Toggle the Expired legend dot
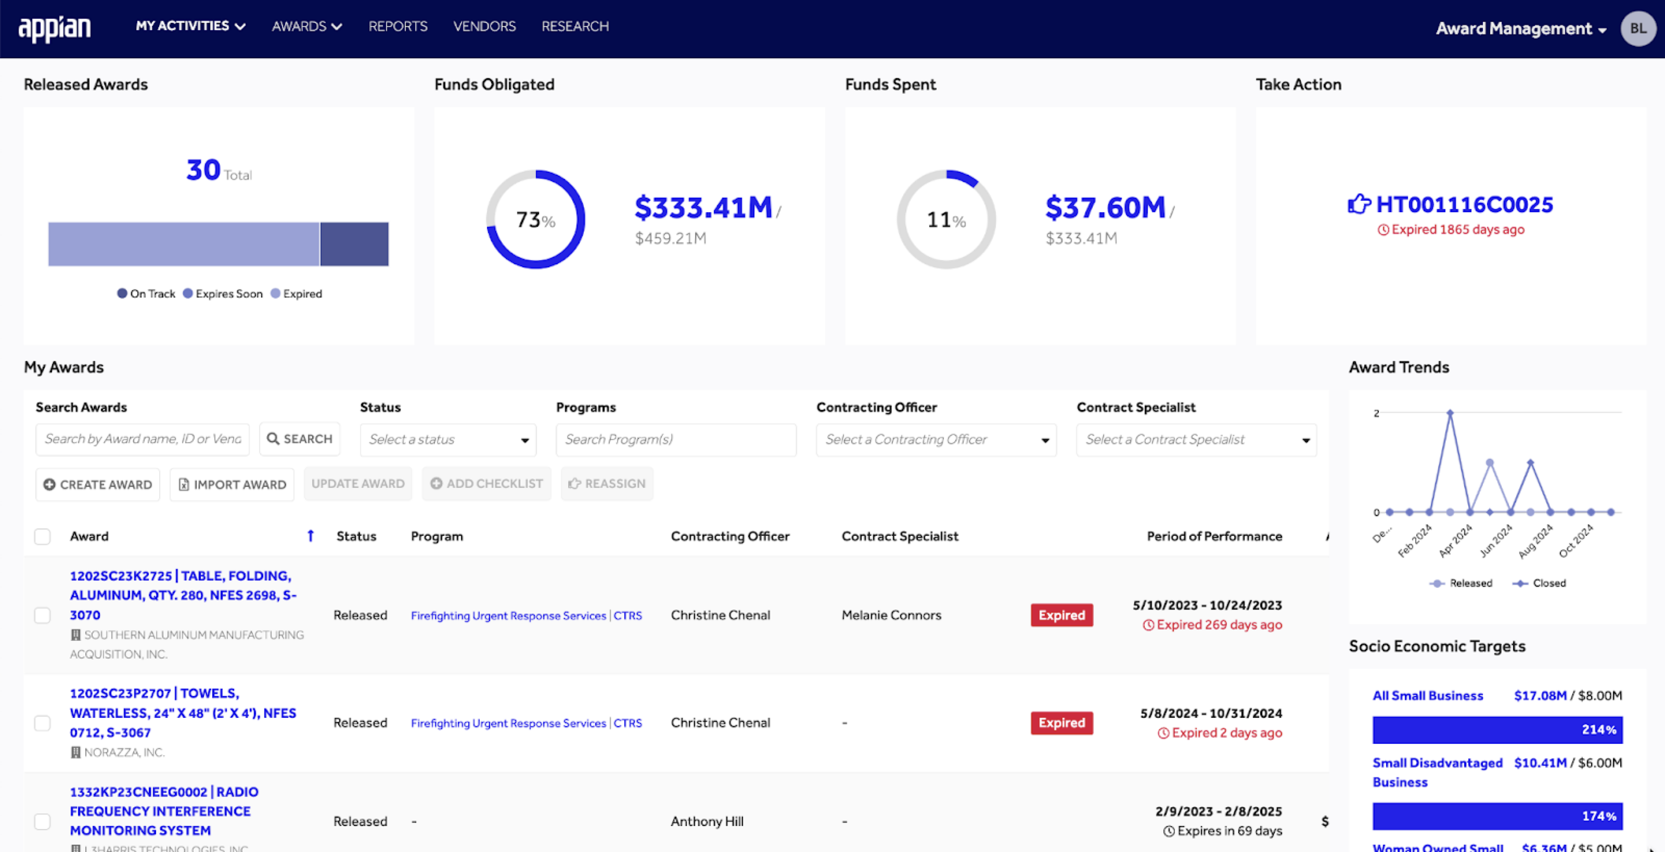 pyautogui.click(x=275, y=294)
